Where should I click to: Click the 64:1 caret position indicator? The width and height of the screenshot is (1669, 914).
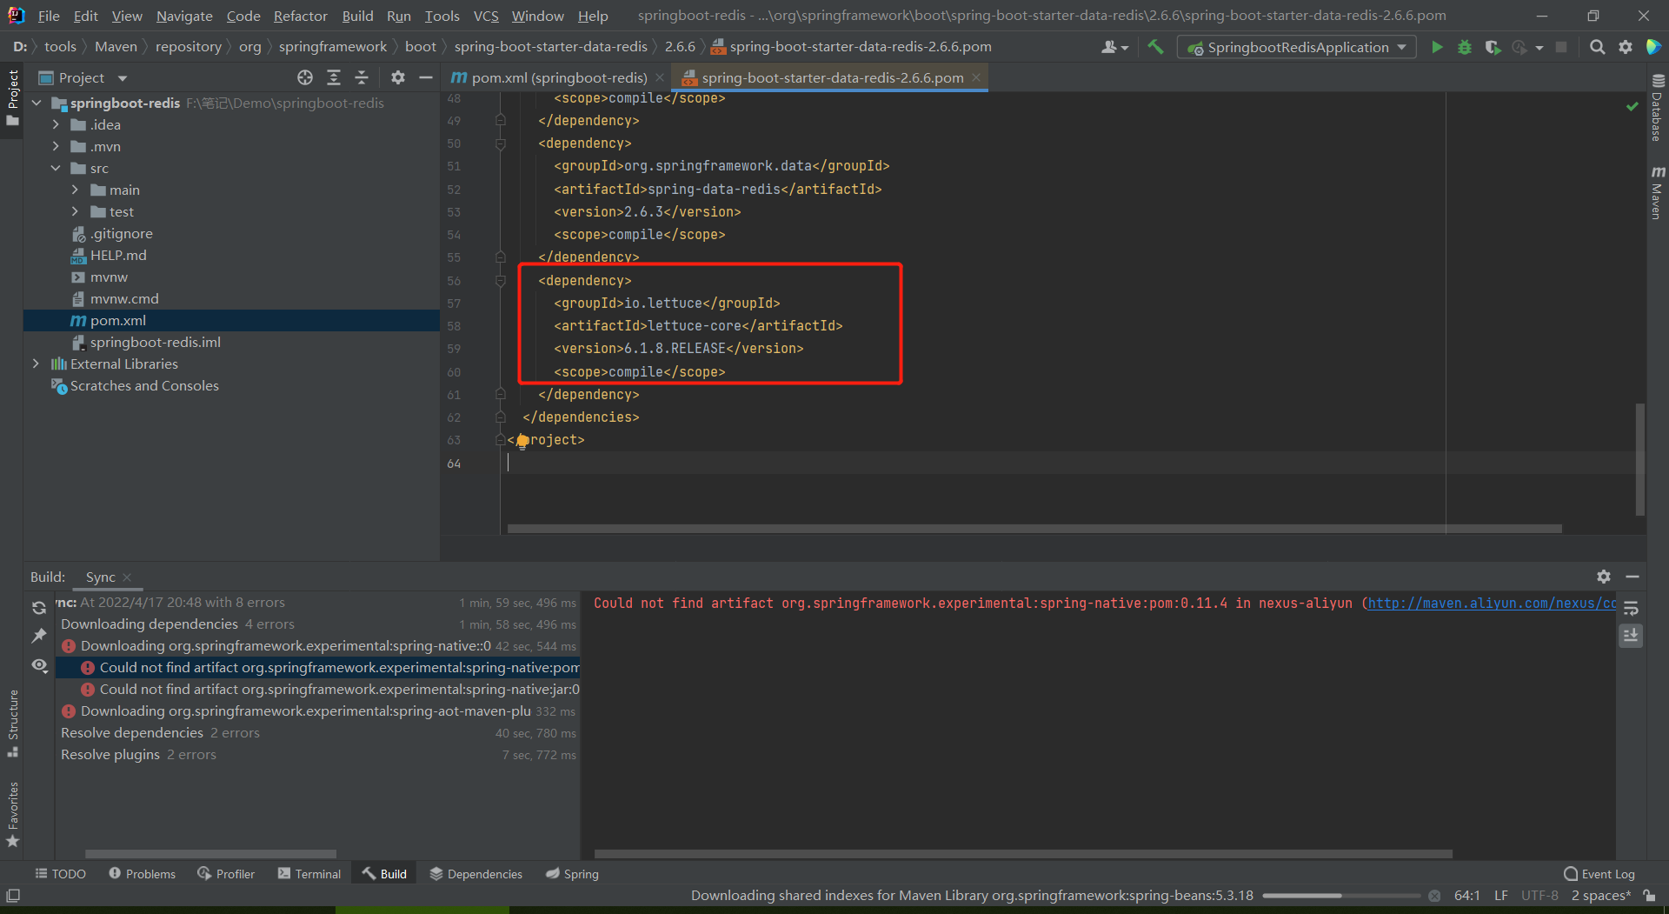click(x=1467, y=895)
